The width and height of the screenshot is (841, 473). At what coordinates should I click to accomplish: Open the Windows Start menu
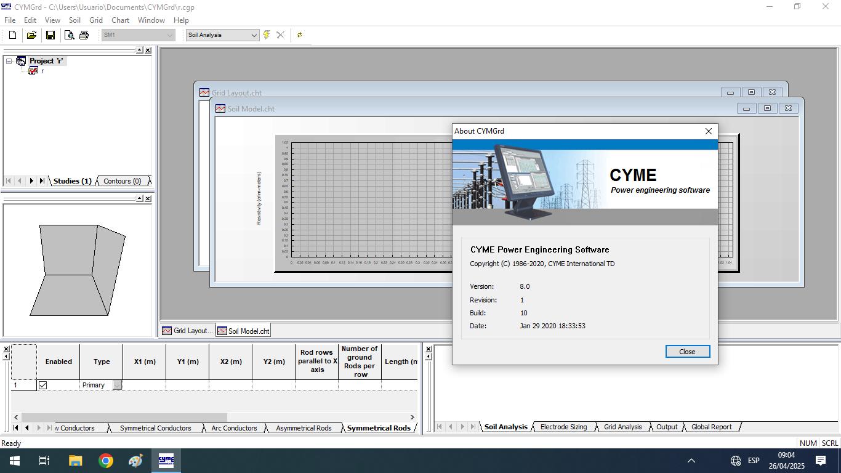14,461
